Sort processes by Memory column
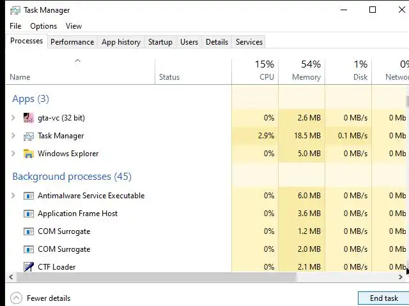The image size is (409, 306). pos(302,70)
